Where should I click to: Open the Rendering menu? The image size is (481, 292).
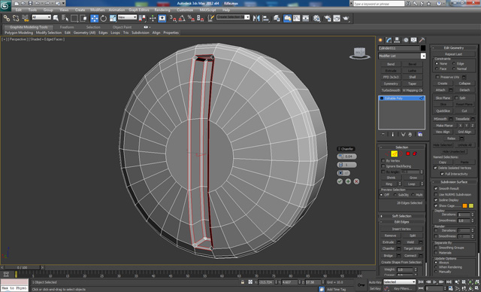click(x=162, y=10)
